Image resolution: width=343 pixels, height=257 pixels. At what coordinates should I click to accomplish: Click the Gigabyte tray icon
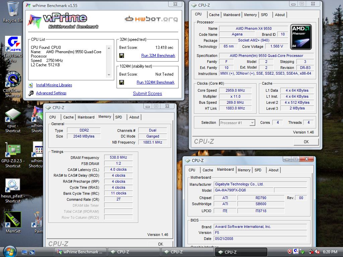coord(296,252)
